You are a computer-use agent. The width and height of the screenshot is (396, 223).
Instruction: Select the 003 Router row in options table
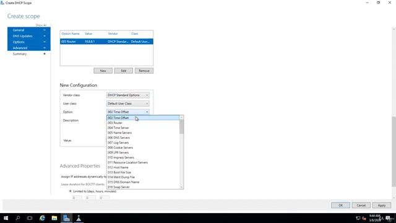coord(106,42)
